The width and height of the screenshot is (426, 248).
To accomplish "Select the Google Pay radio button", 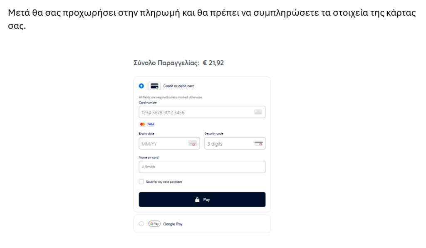I will tap(141, 224).
